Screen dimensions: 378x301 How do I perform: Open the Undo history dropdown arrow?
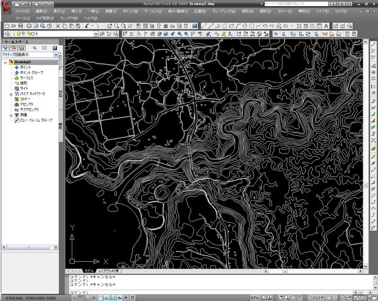click(x=92, y=26)
